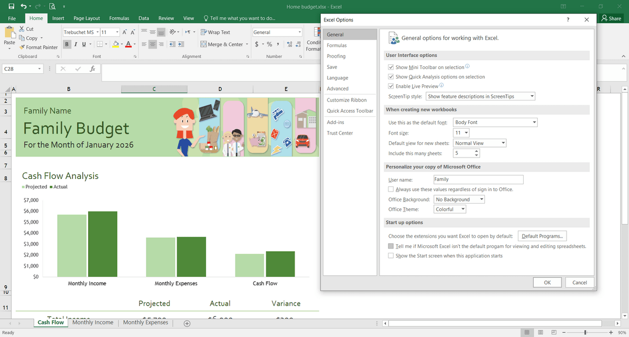629x337 pixels.
Task: Check Show the Start screen on startup
Action: (391, 256)
